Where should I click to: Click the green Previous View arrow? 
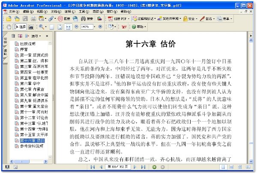click(154, 167)
